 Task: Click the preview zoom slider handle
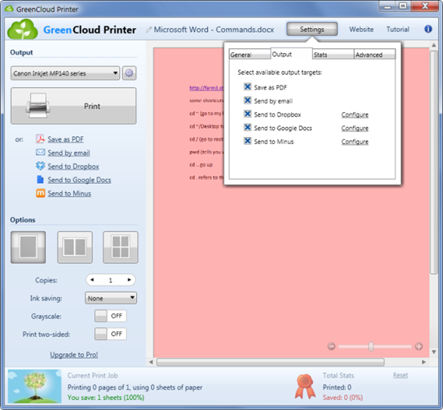[x=371, y=346]
